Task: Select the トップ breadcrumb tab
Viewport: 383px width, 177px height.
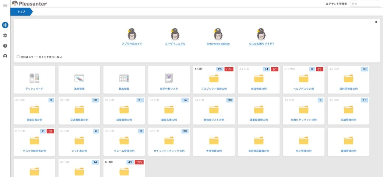Action: click(x=21, y=12)
